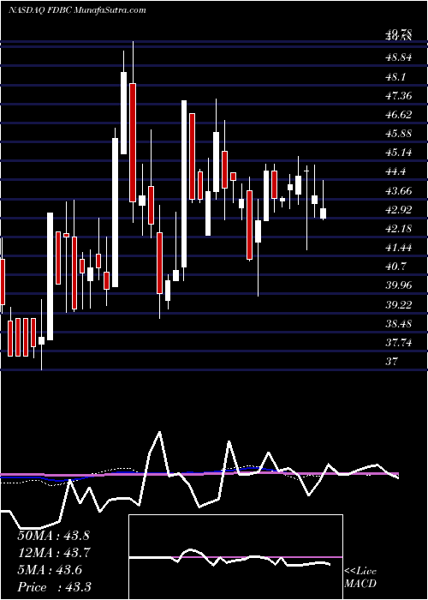
Task: Click the 50MA : 43.8 readout
Action: click(53, 535)
